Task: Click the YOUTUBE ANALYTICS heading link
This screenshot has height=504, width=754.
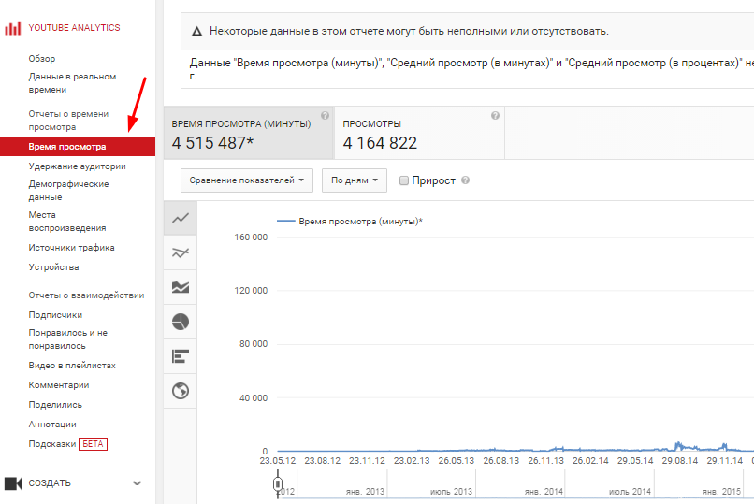Action: pos(74,28)
